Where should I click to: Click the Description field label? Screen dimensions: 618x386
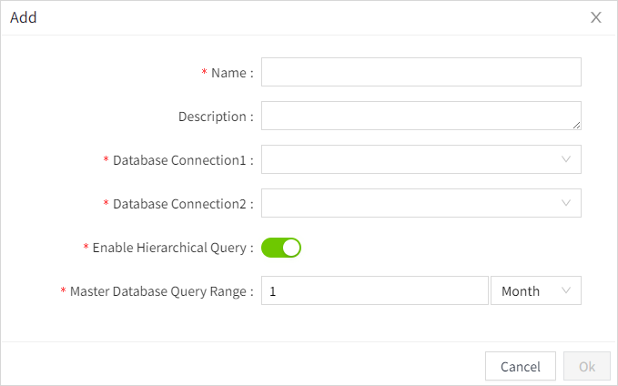[212, 117]
